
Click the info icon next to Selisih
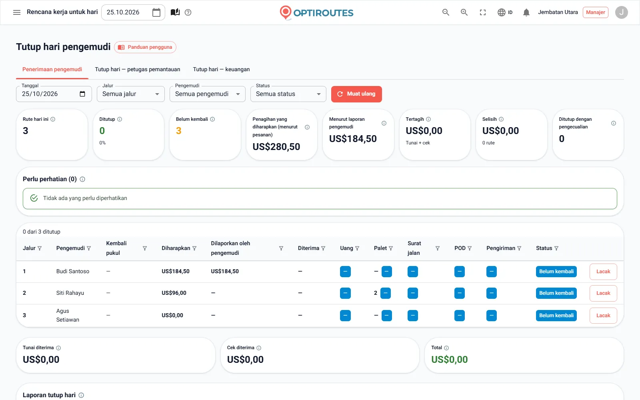(501, 119)
